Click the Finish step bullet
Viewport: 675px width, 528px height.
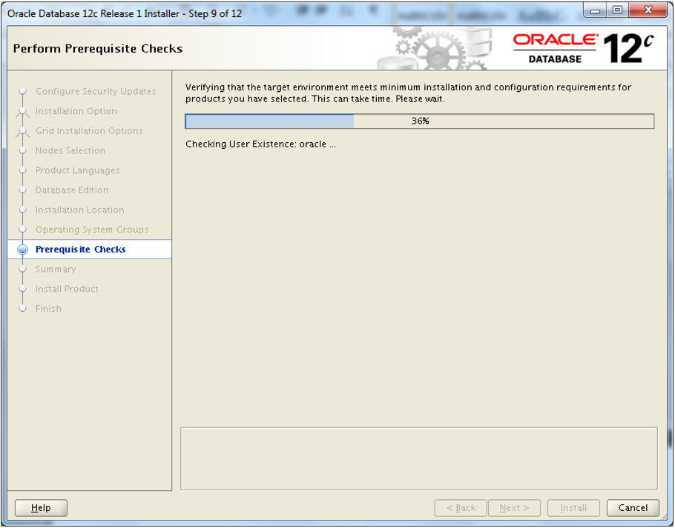click(x=23, y=309)
